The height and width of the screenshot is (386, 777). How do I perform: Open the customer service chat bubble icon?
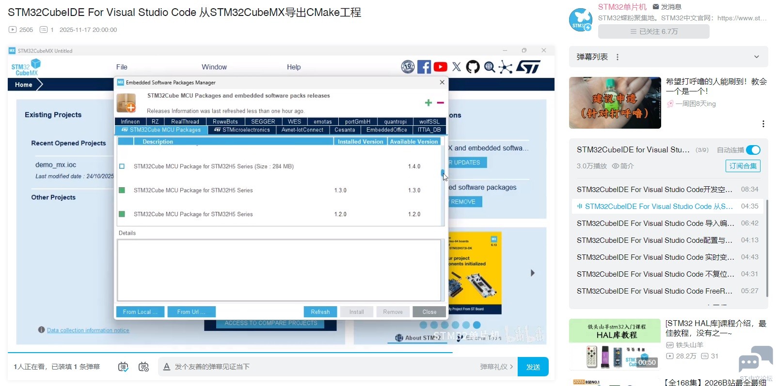click(x=755, y=359)
